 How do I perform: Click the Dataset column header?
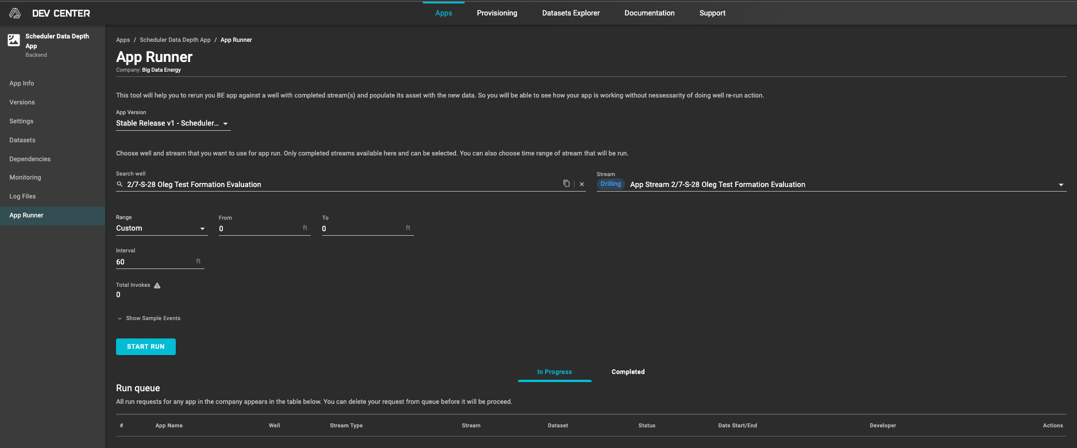coord(558,426)
